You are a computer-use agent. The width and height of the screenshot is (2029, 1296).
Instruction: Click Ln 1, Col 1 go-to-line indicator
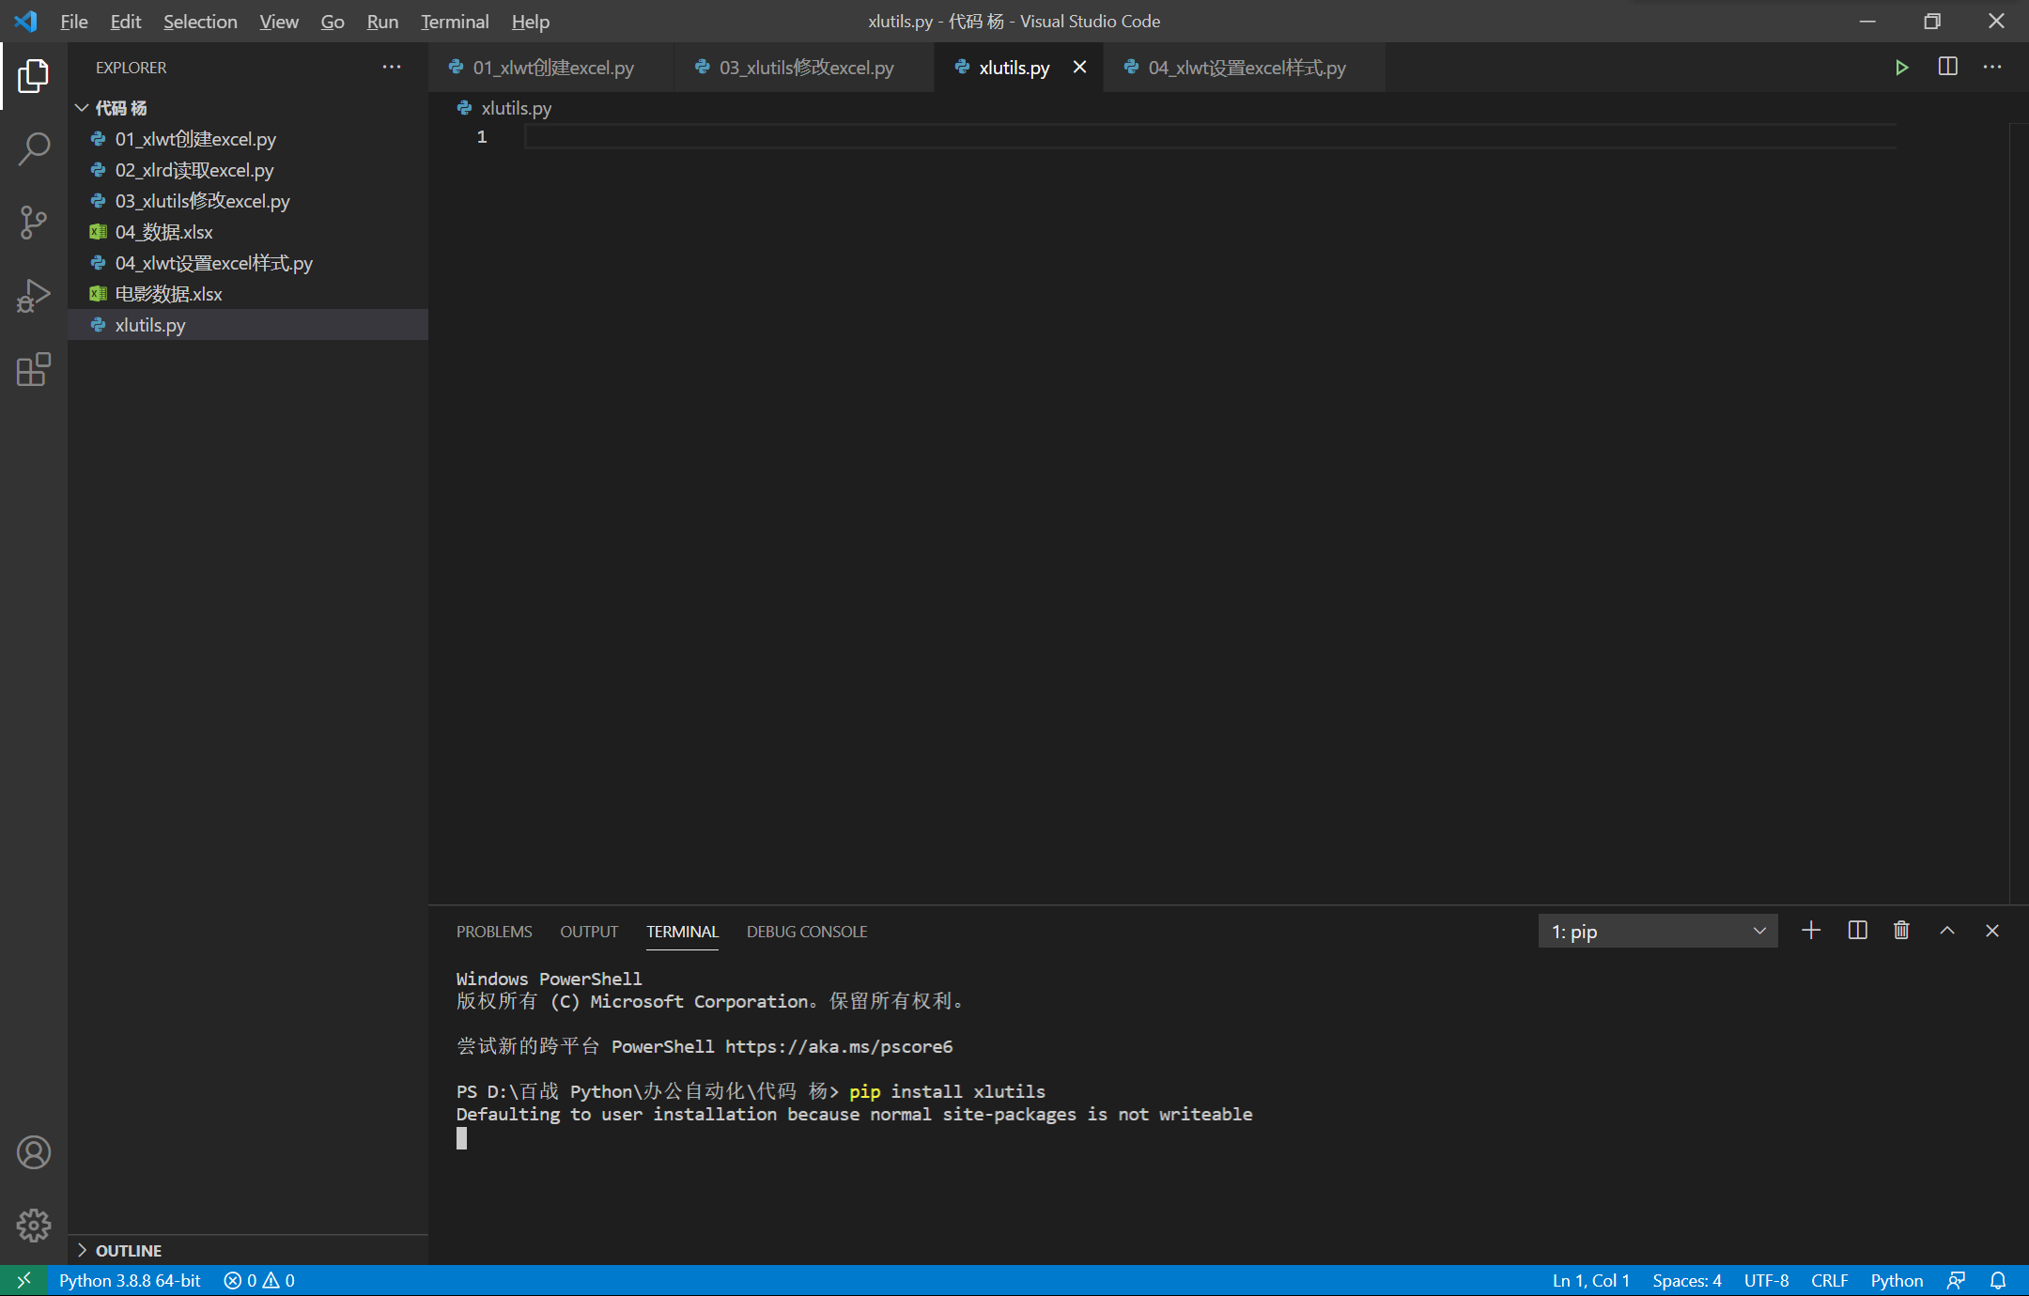pos(1590,1280)
